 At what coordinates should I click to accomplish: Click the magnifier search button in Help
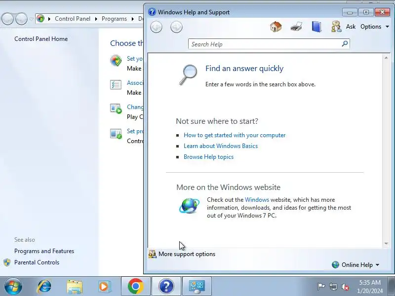tap(345, 44)
